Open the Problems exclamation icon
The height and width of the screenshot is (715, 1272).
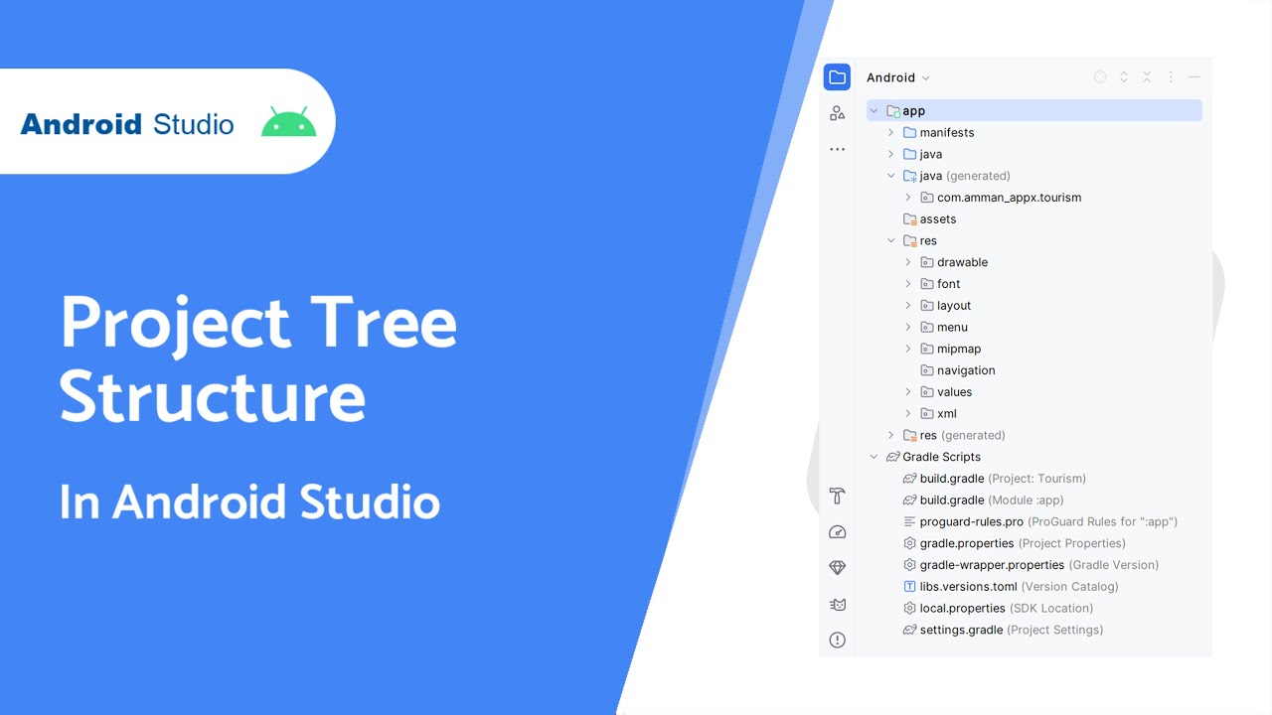(837, 640)
